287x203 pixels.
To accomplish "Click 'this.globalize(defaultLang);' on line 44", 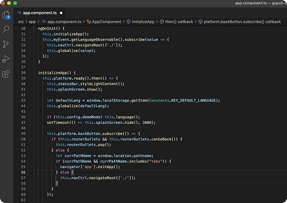I will [x=78, y=106].
